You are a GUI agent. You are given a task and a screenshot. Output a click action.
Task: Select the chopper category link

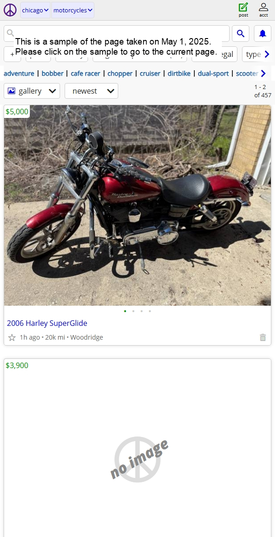120,73
